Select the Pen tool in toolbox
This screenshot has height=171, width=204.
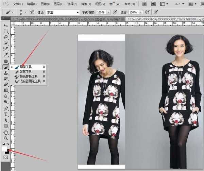pos(6,108)
